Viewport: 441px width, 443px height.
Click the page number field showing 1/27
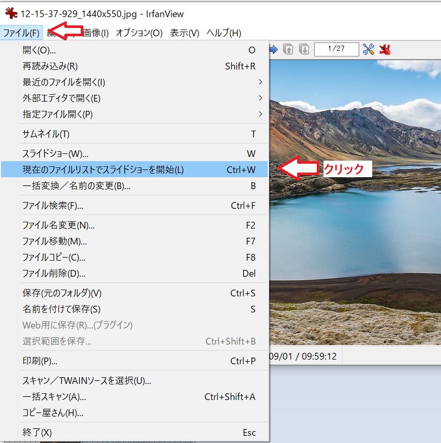[x=336, y=49]
